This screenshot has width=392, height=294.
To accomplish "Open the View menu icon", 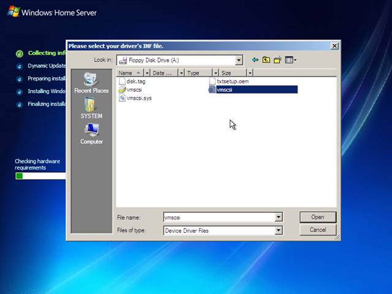I will click(x=290, y=60).
